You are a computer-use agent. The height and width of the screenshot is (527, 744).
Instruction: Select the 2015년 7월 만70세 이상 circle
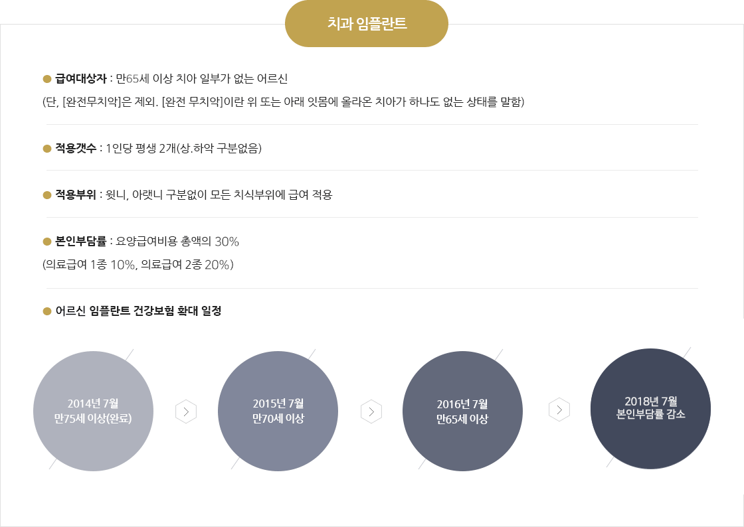[x=278, y=411]
